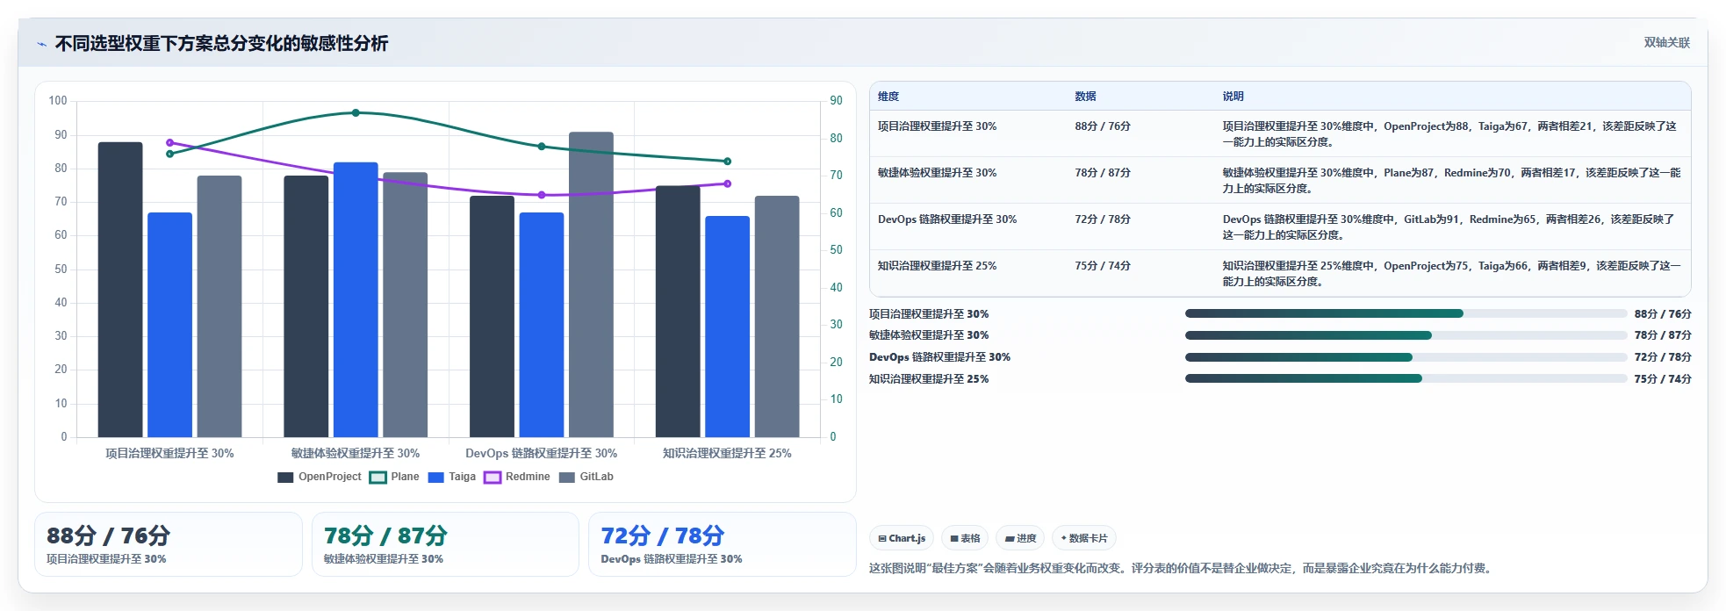Viewport: 1726px width, 611px height.
Task: Click the Redmine line point above 知识治理权重提升至 25%
Action: 728,183
